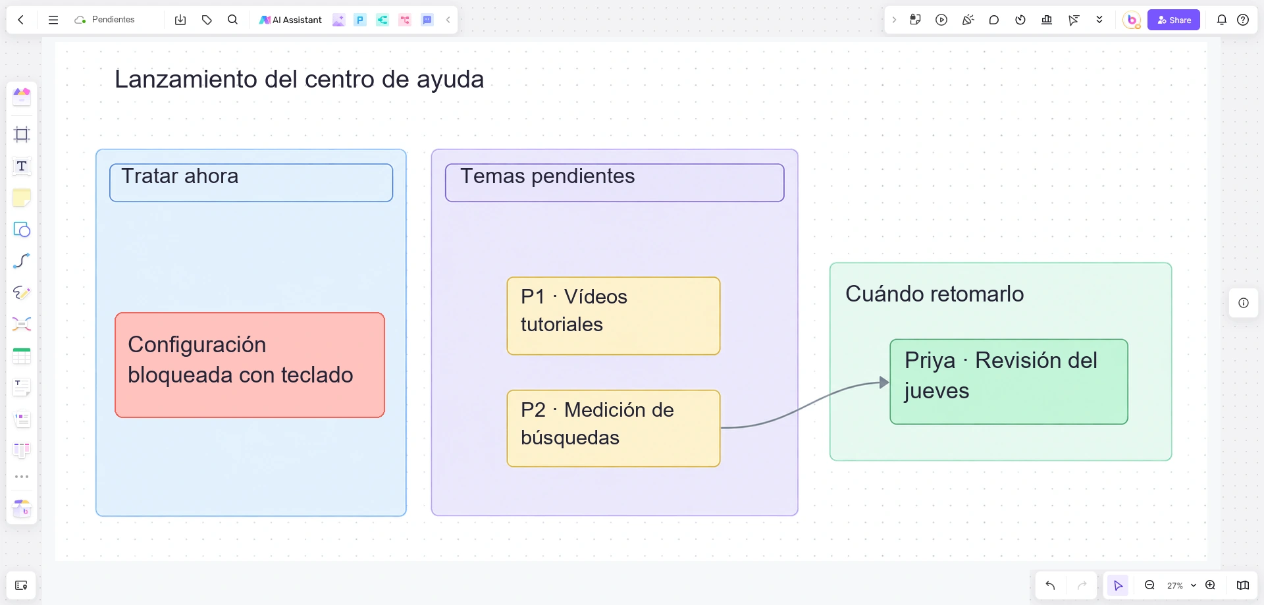Open the help question mark
1264x605 pixels.
pyautogui.click(x=1243, y=20)
